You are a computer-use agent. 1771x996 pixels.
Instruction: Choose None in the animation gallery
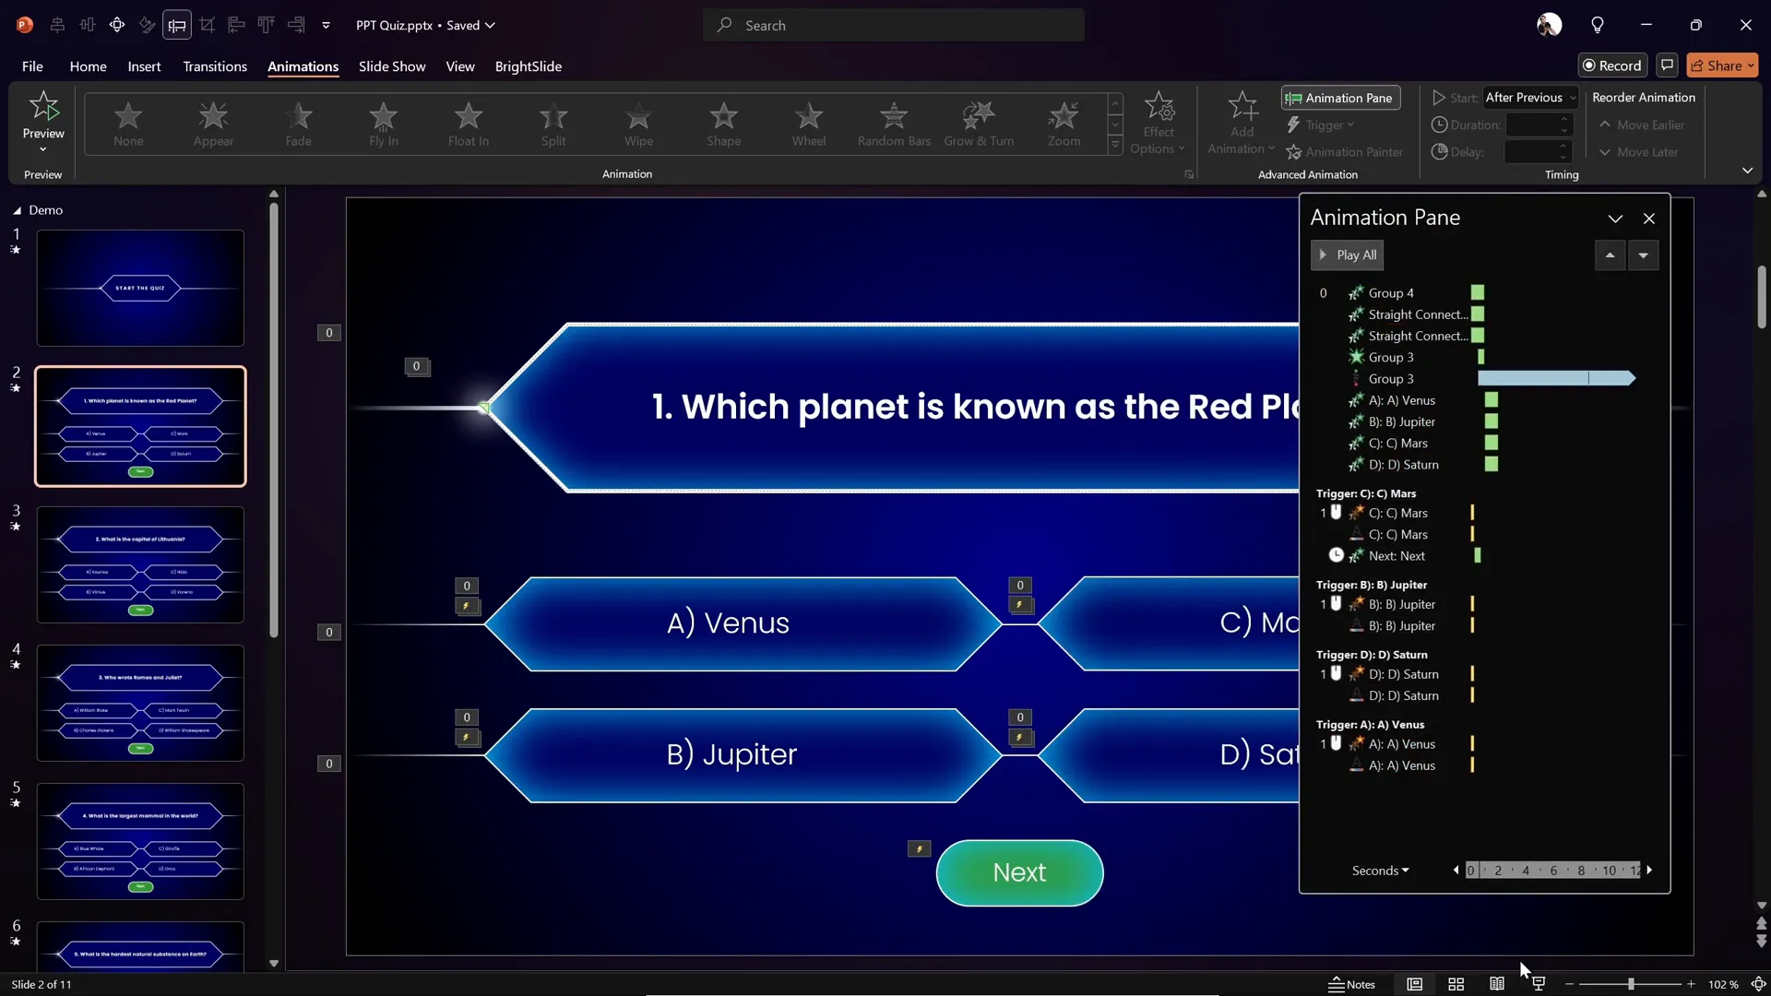click(x=128, y=124)
